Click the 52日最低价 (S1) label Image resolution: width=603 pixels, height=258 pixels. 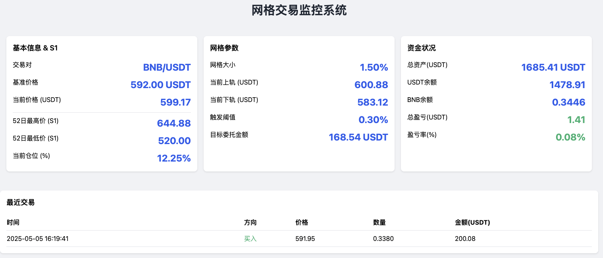(x=36, y=138)
